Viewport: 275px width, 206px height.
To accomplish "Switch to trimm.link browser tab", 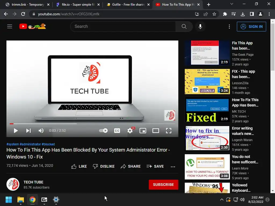I will click(27, 5).
